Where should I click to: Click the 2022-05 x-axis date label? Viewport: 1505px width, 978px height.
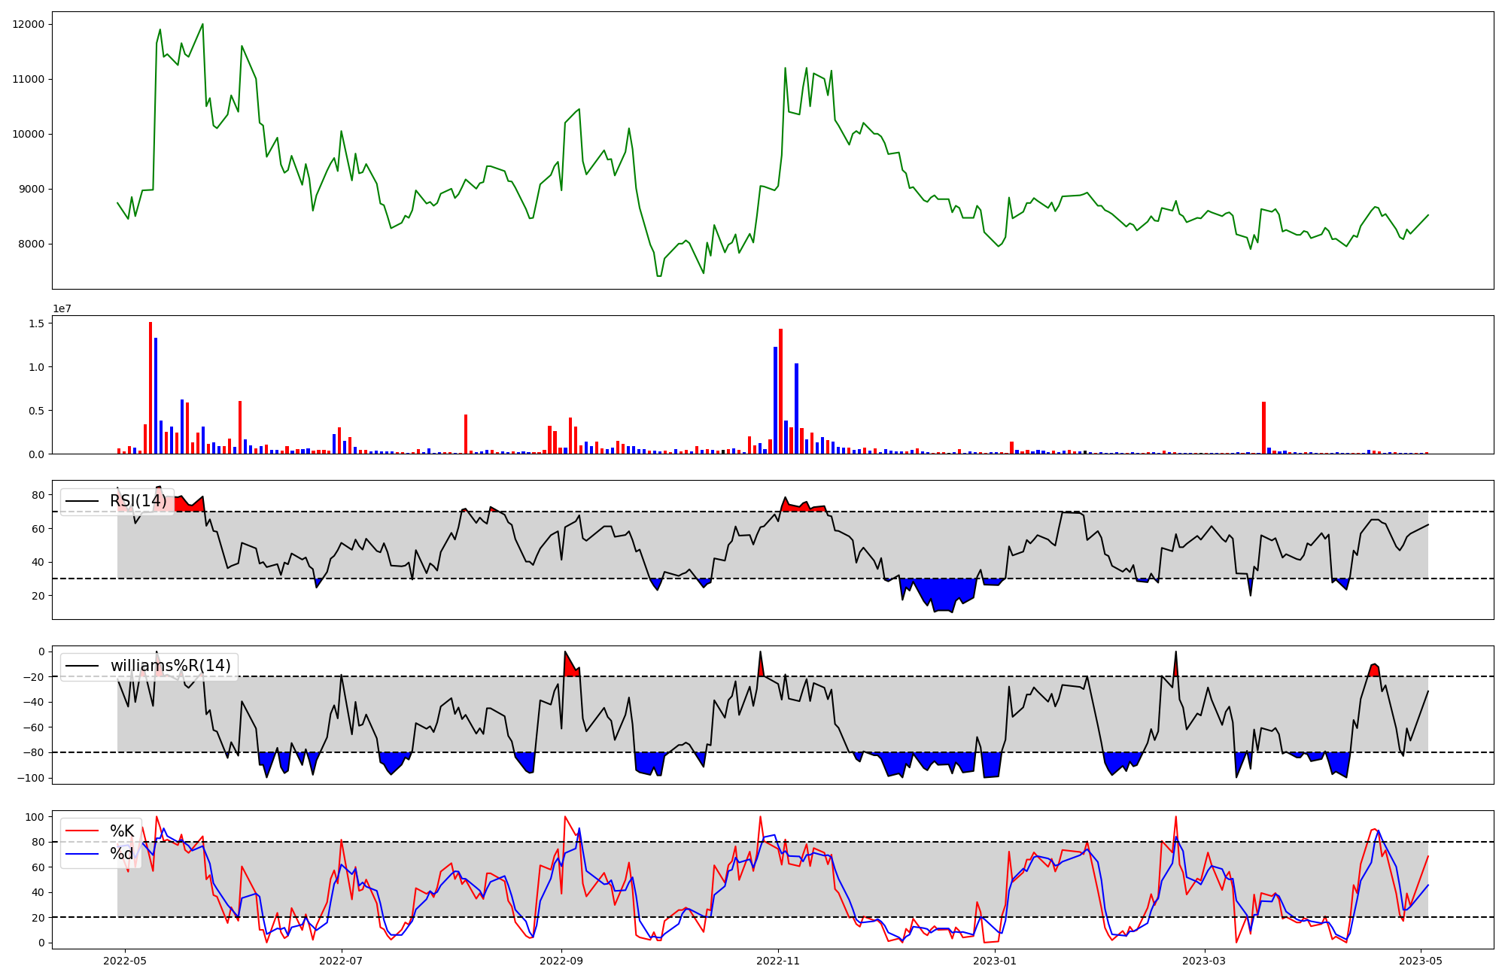coord(124,961)
